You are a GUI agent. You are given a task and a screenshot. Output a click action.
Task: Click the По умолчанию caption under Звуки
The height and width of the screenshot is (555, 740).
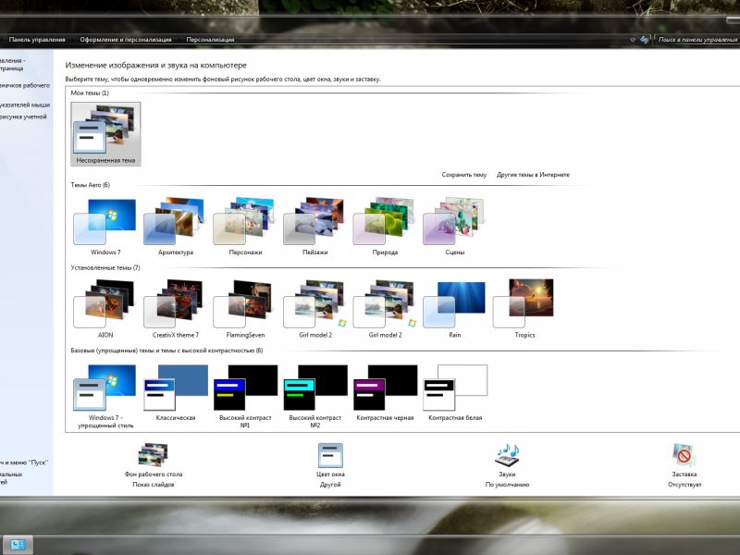[x=507, y=485]
